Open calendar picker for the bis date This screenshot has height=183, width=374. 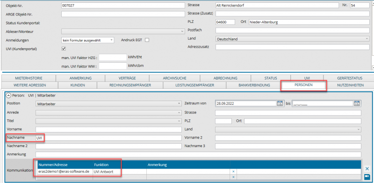pos(357,103)
